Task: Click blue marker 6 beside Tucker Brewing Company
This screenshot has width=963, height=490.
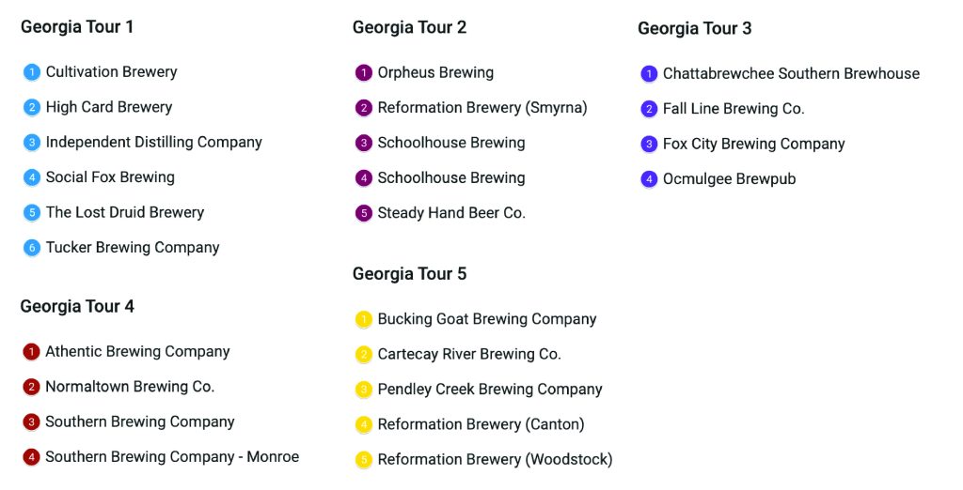Action: click(32, 248)
